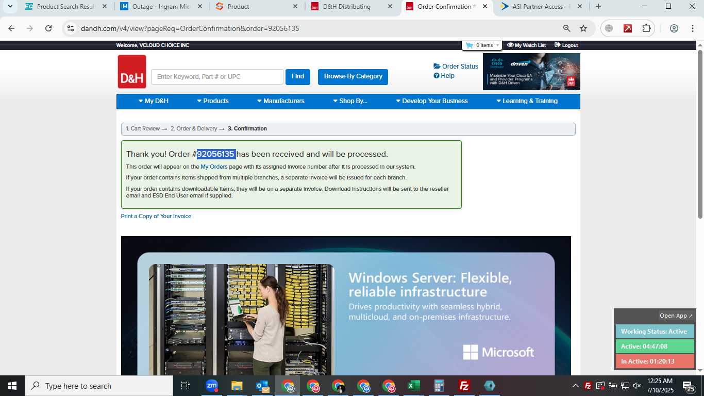Screen dimensions: 704x396
Task: Open the Extensions puzzle icon
Action: (x=646, y=28)
